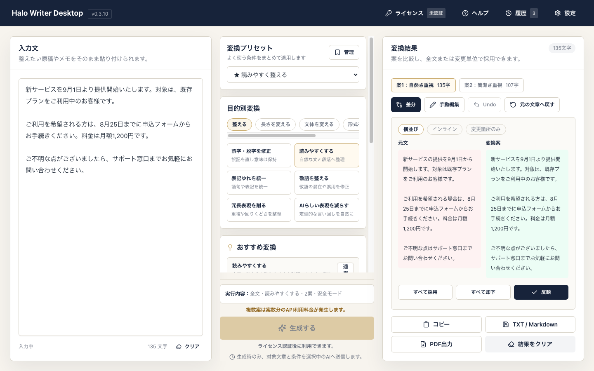Switch to 案2：簡潔さ重視 tab

click(x=491, y=85)
